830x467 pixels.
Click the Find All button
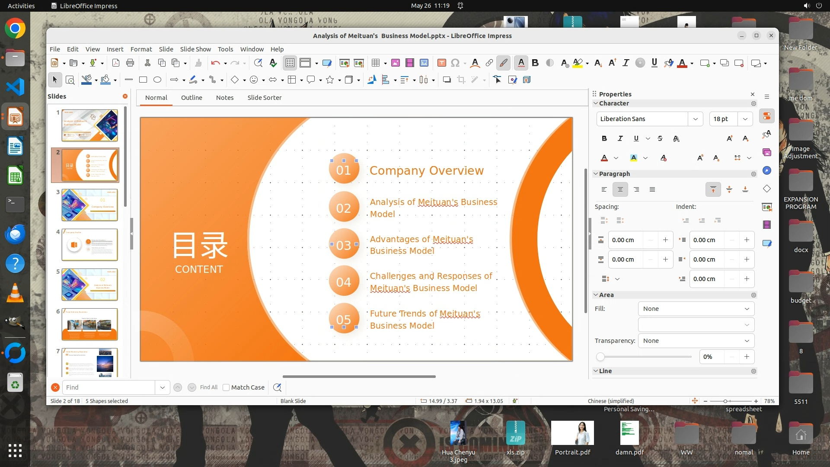click(x=208, y=387)
